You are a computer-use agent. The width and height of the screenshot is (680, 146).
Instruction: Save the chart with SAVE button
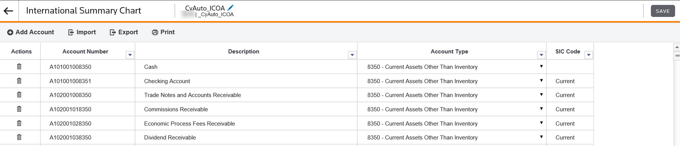pos(663,11)
